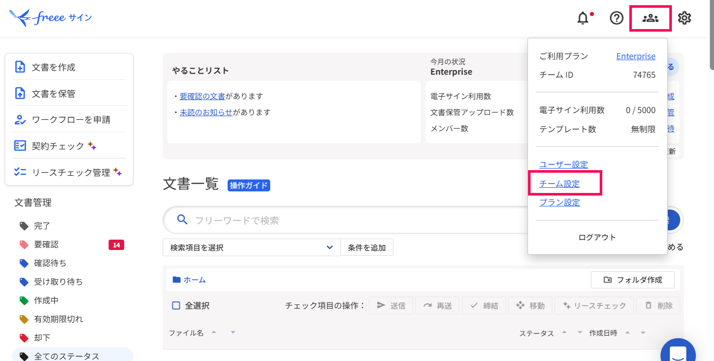Click the ワークフローを申請 person icon
The height and width of the screenshot is (361, 714).
(20, 120)
